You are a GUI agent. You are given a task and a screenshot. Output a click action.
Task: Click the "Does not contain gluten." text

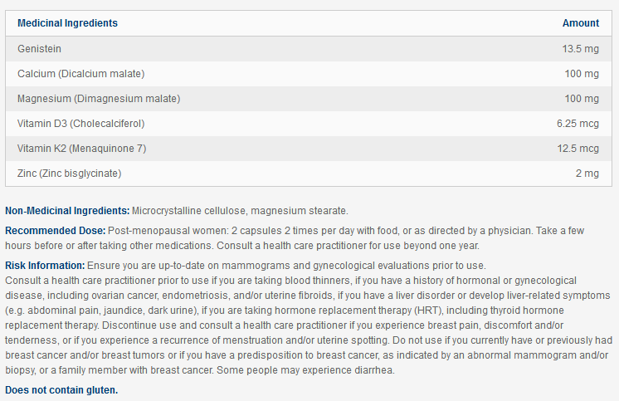[61, 389]
